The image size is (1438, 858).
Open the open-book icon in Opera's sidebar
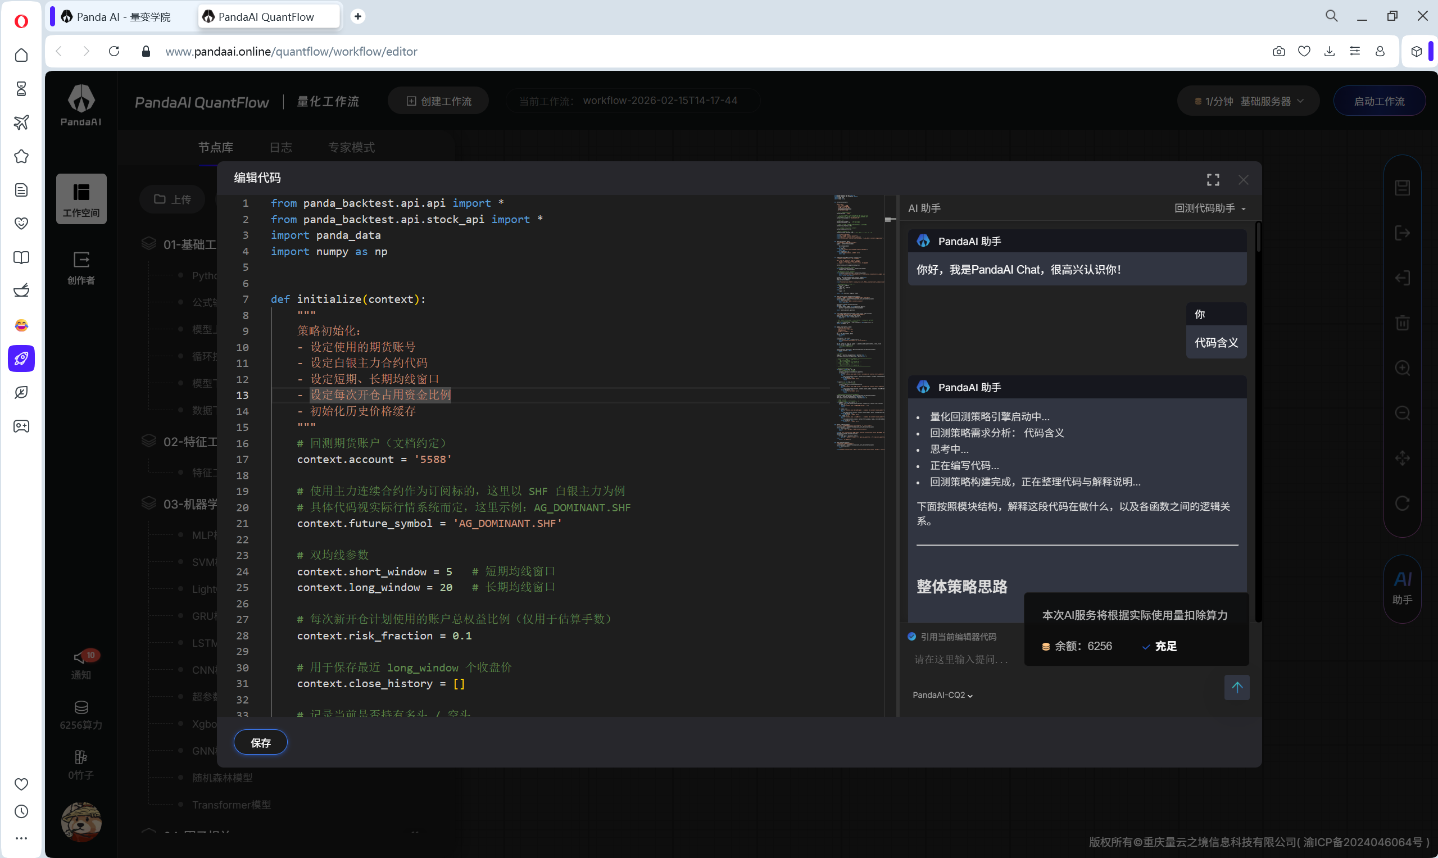(x=21, y=257)
